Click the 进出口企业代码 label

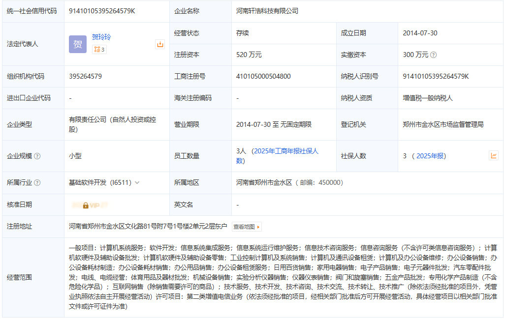pos(29,98)
